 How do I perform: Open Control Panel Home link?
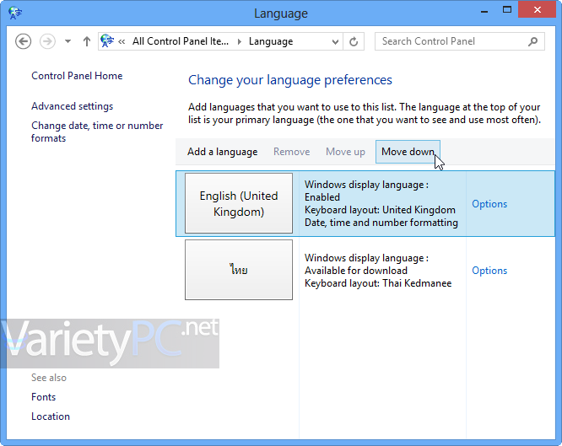tap(77, 76)
